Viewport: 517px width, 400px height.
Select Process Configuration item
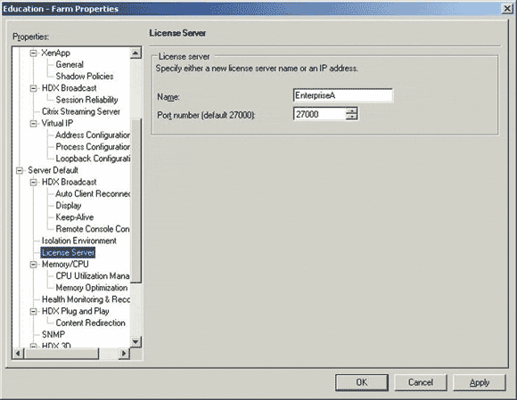pos(93,147)
